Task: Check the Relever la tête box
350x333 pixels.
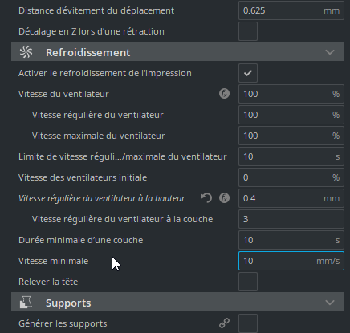Action: [248, 282]
